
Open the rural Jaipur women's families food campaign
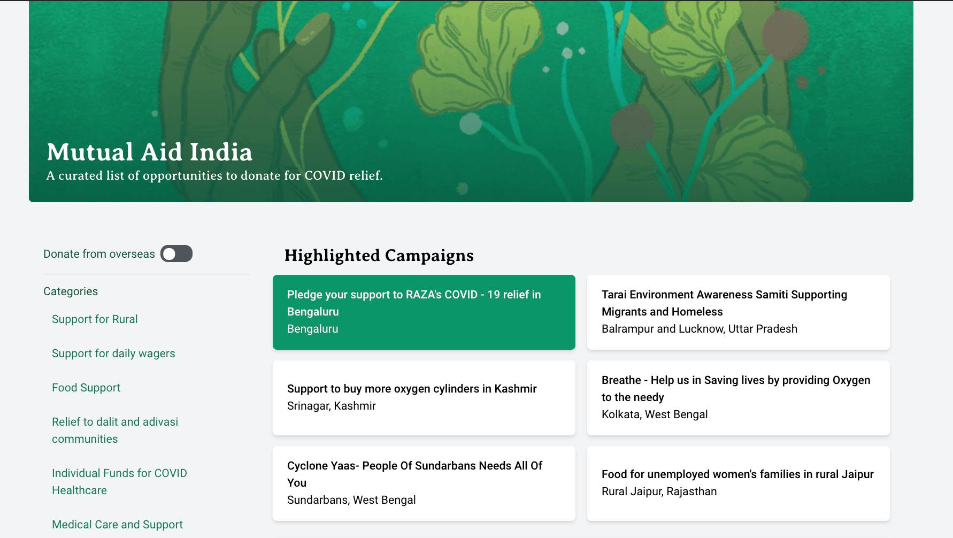pyautogui.click(x=738, y=483)
